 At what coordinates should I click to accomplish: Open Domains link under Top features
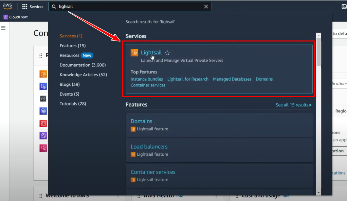point(264,79)
